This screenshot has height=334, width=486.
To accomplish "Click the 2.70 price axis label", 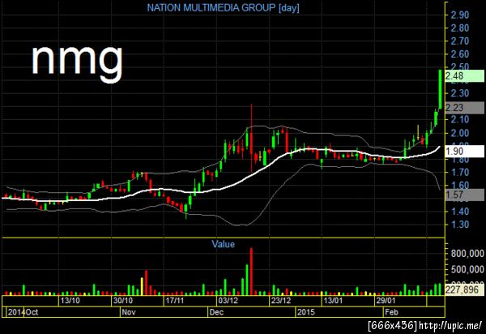I will pos(459,41).
